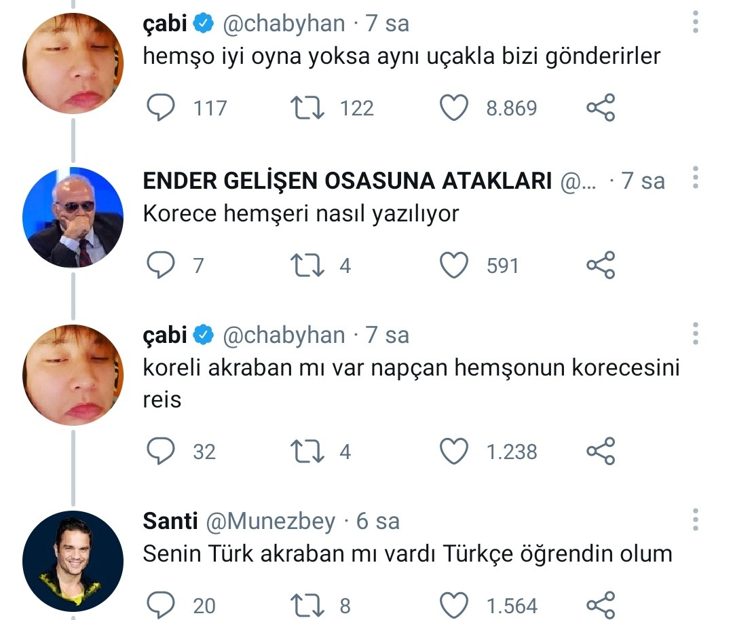Open ENDER GELİŞEN OSASUNA ATAKLARI display name

(x=346, y=181)
